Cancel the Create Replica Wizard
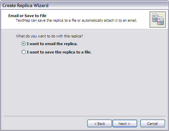This screenshot has height=131, width=169. (153, 123)
